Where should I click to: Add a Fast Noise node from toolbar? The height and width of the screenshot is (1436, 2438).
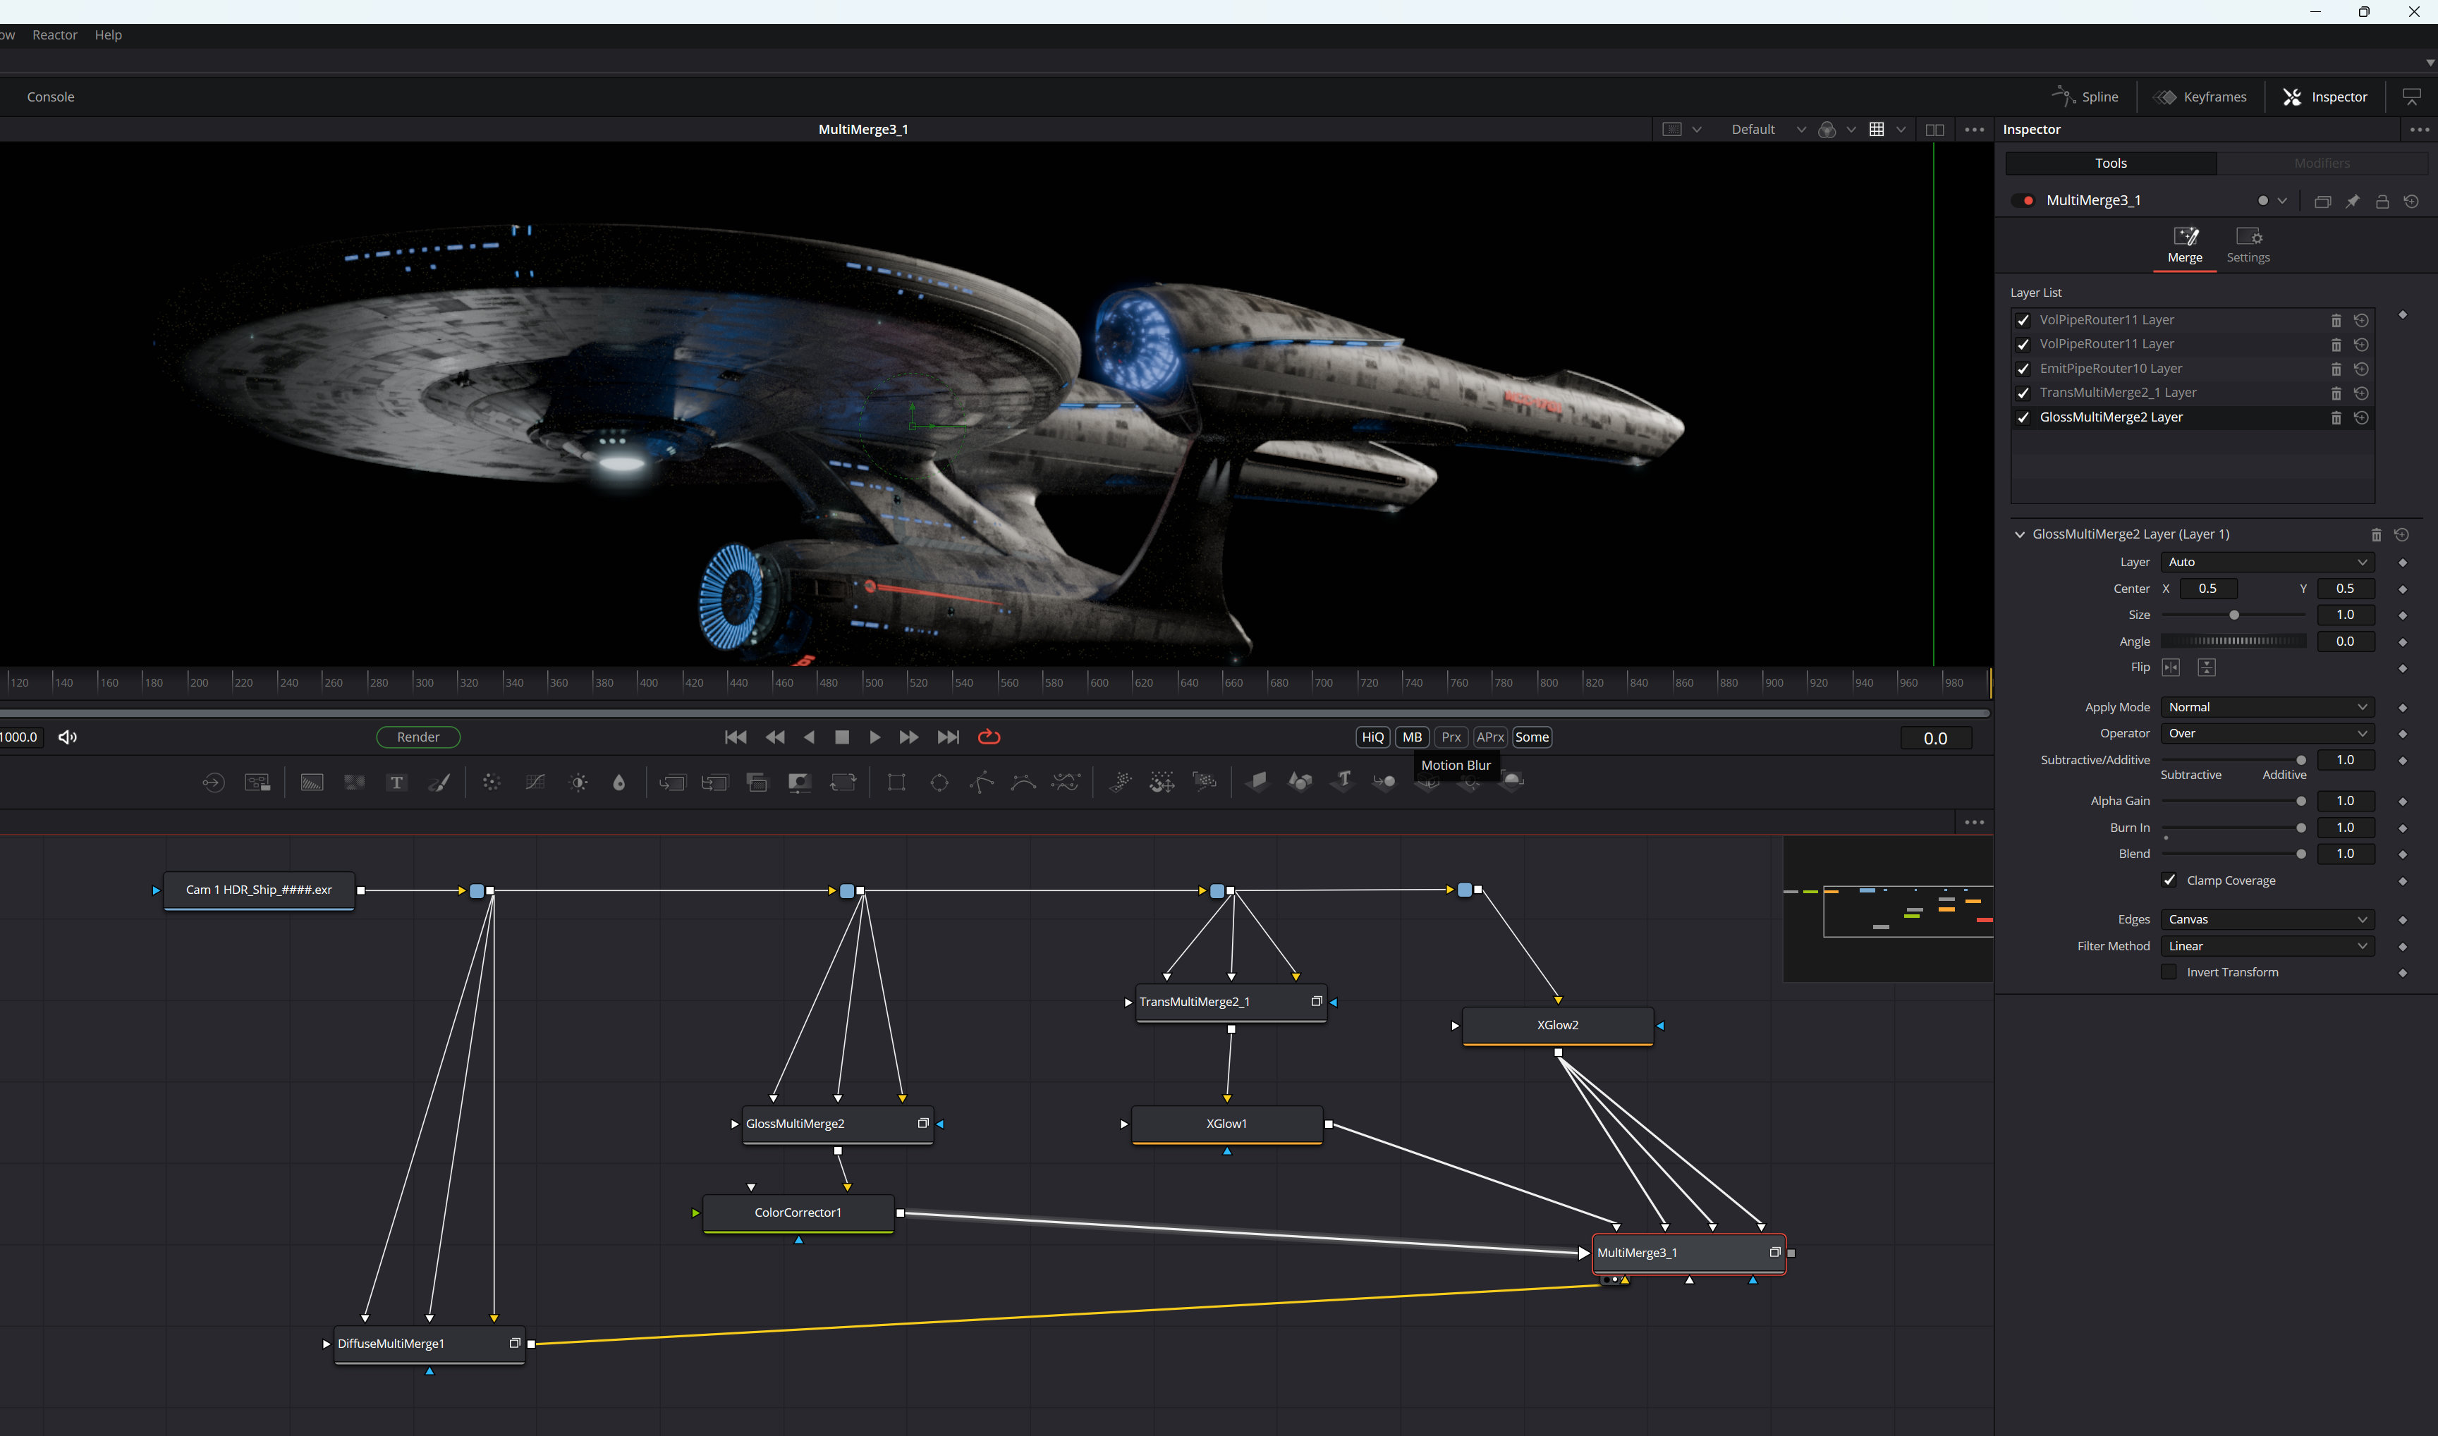pyautogui.click(x=354, y=783)
